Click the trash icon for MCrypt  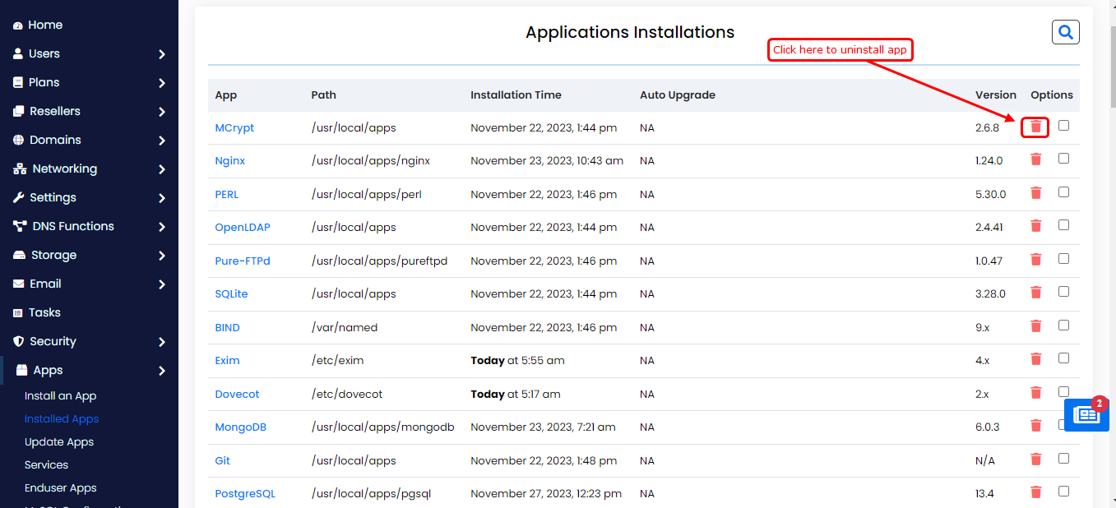(1035, 127)
